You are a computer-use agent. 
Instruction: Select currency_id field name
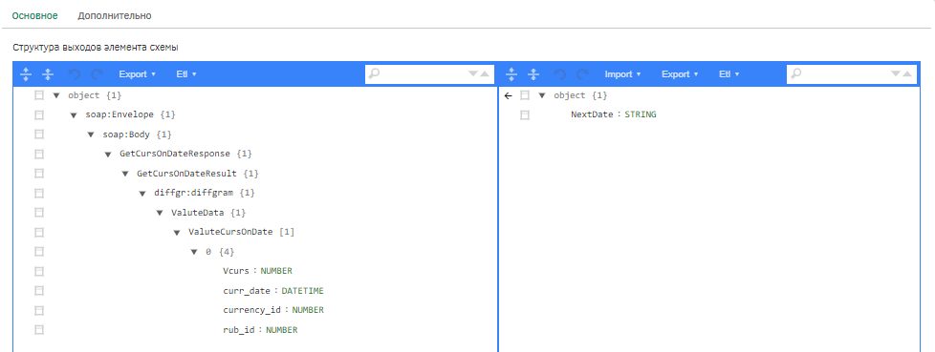click(x=252, y=310)
